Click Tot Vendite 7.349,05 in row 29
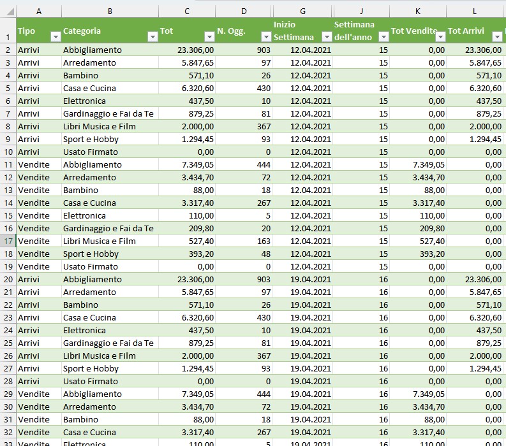This screenshot has height=446, width=506. [418, 394]
